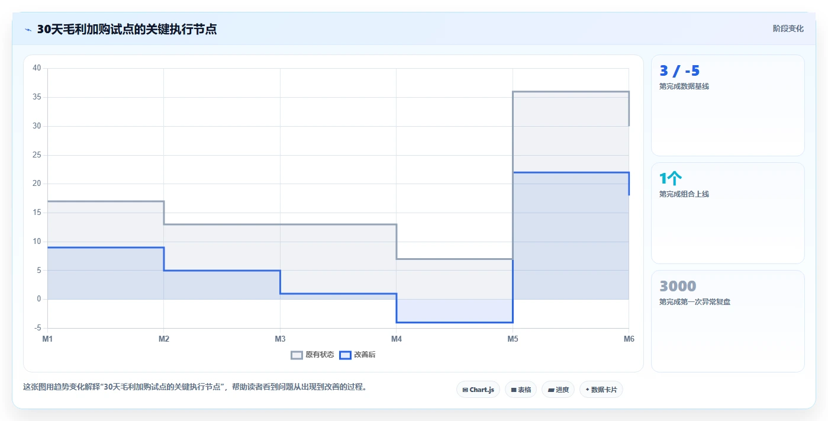Image resolution: width=828 pixels, height=421 pixels.
Task: Click the 阶段变化 label in header
Action: click(x=788, y=28)
